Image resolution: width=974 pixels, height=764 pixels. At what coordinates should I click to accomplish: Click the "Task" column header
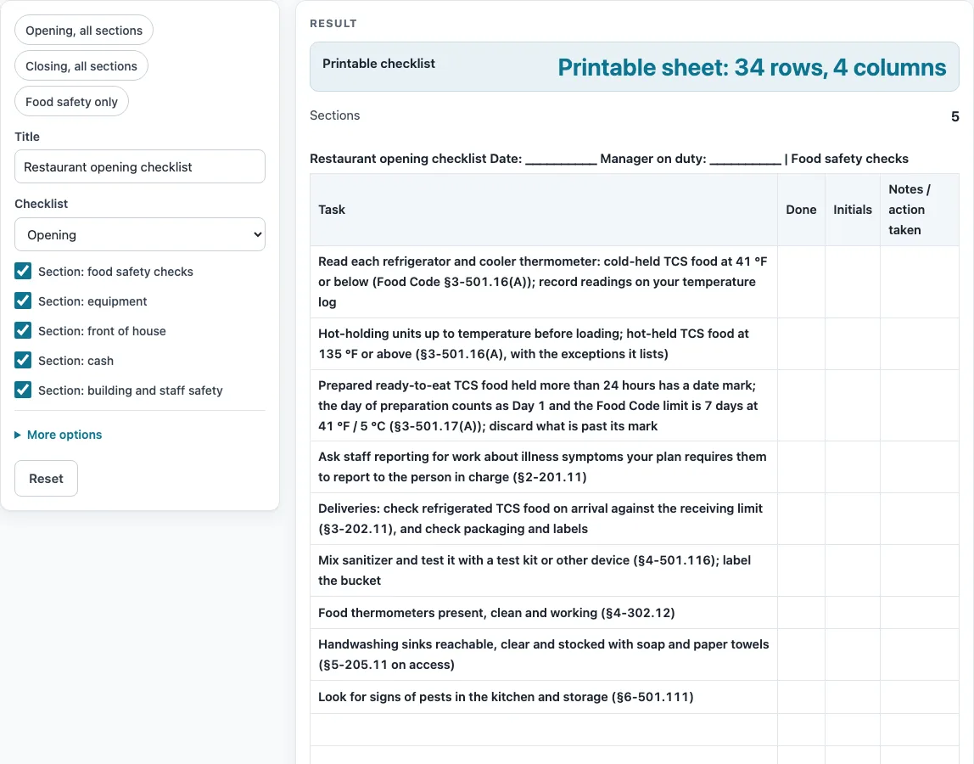pyautogui.click(x=544, y=210)
